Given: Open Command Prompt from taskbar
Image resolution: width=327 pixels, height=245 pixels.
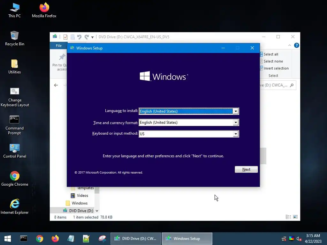Looking at the screenshot, I should tap(24, 239).
